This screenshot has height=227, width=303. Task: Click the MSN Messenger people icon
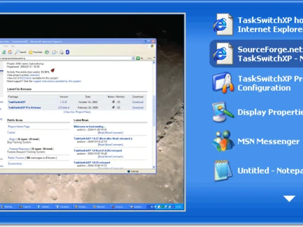tap(223, 141)
